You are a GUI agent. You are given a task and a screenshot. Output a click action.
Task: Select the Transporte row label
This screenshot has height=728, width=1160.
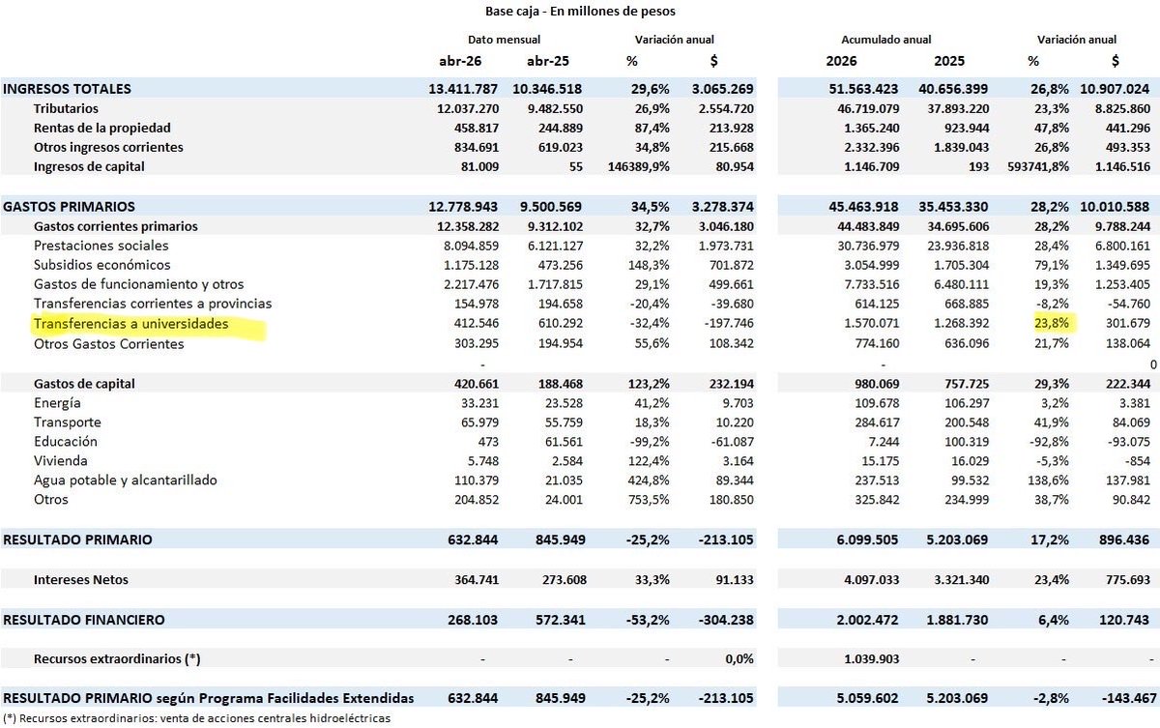[67, 422]
